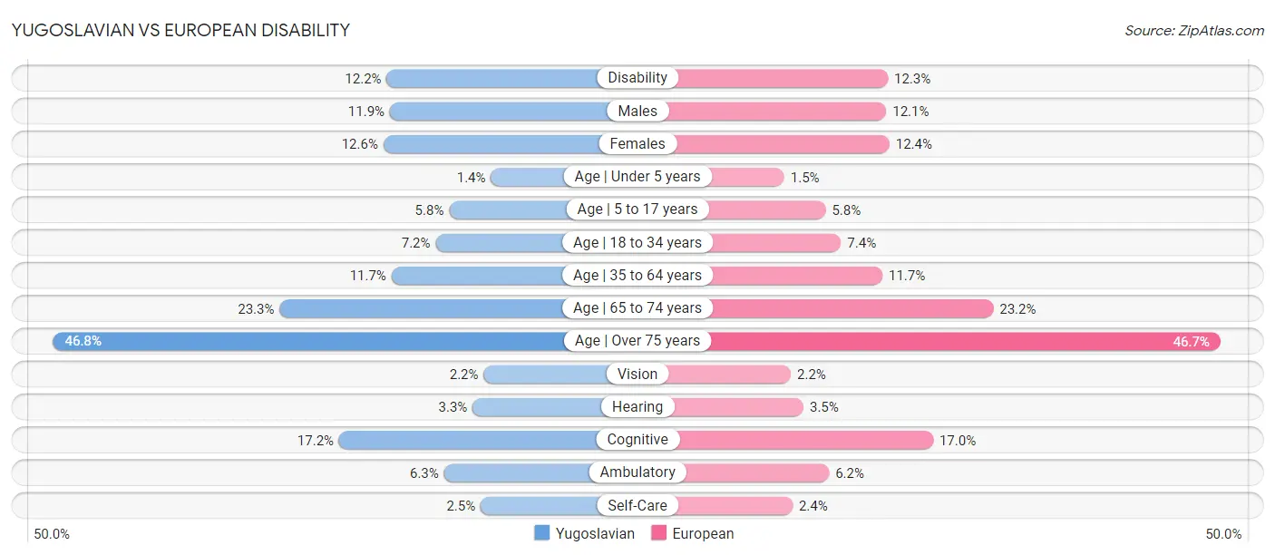The width and height of the screenshot is (1275, 555).
Task: Toggle the European legend series
Action: click(693, 533)
